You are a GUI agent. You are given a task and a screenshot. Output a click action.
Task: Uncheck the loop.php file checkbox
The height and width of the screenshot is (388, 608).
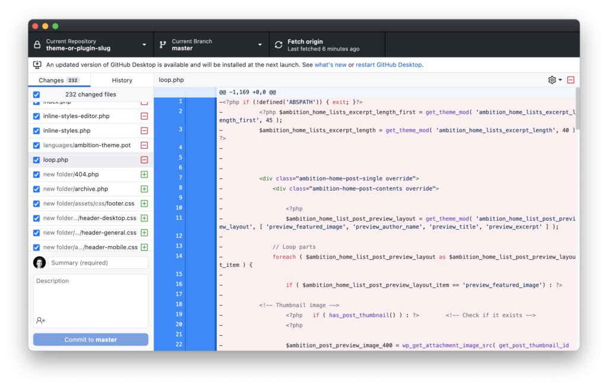click(36, 160)
